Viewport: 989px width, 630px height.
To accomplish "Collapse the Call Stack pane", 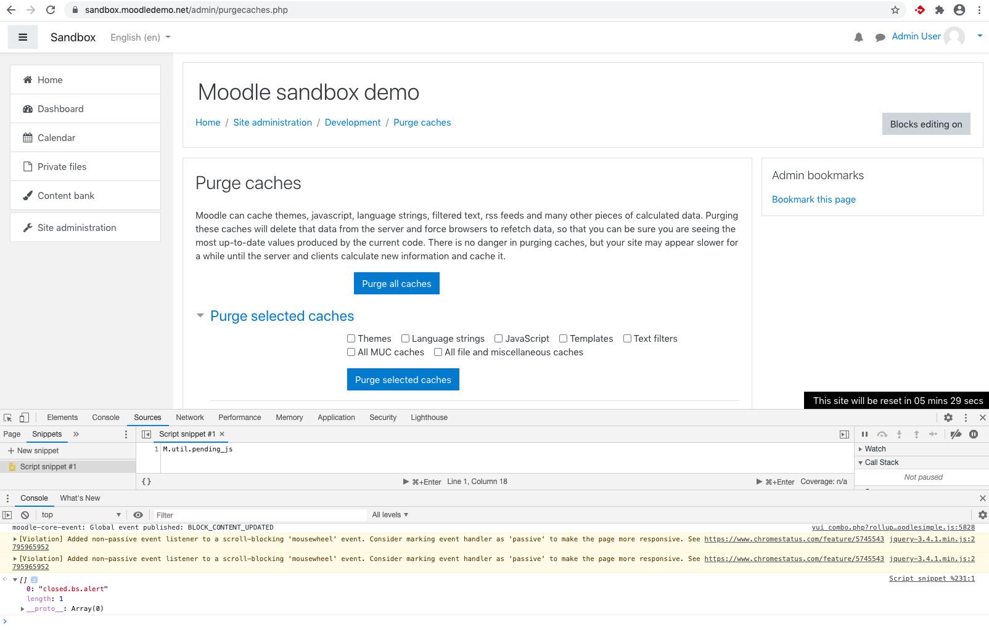I will (x=861, y=462).
